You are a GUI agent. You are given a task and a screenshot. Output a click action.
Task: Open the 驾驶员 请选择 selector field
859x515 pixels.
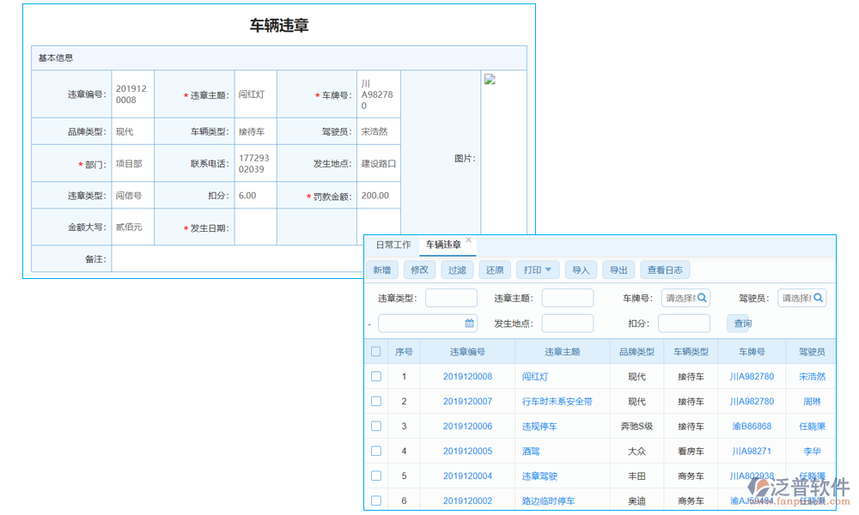(797, 298)
